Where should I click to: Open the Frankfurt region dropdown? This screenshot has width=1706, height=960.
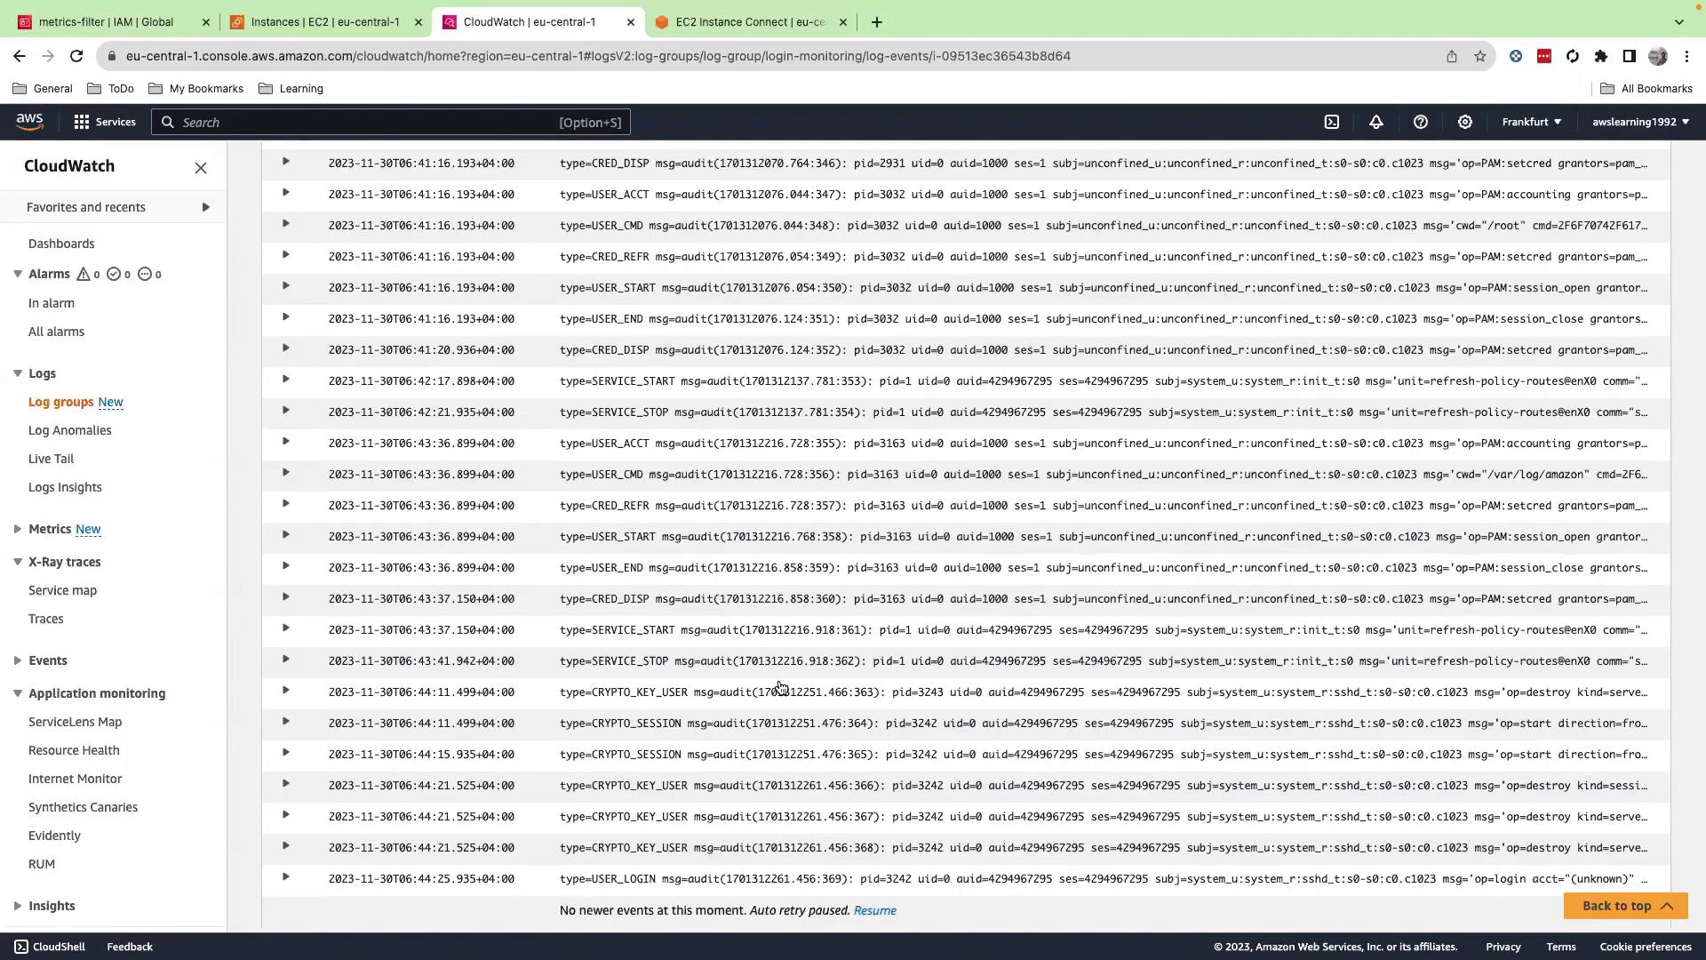(1531, 122)
